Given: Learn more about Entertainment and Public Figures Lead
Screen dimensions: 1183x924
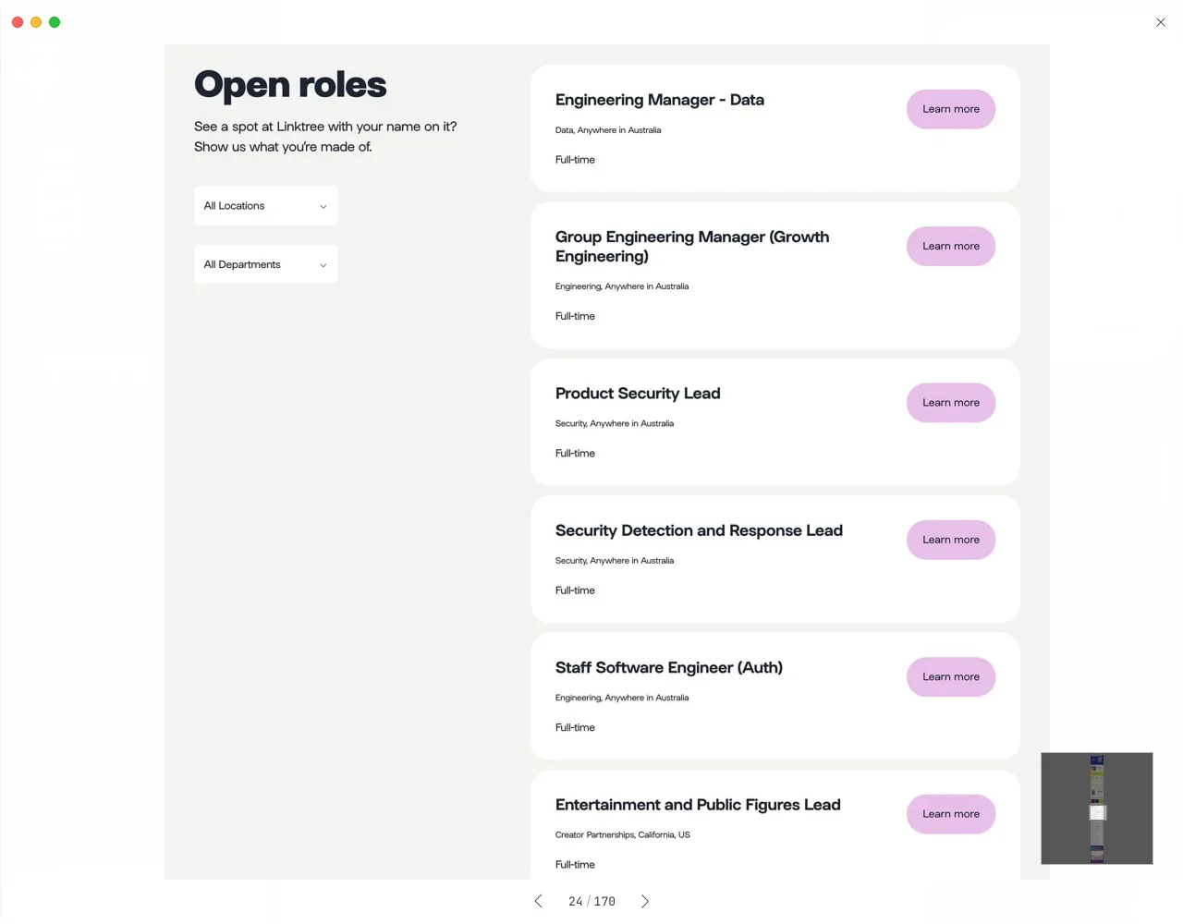Looking at the screenshot, I should pos(950,814).
